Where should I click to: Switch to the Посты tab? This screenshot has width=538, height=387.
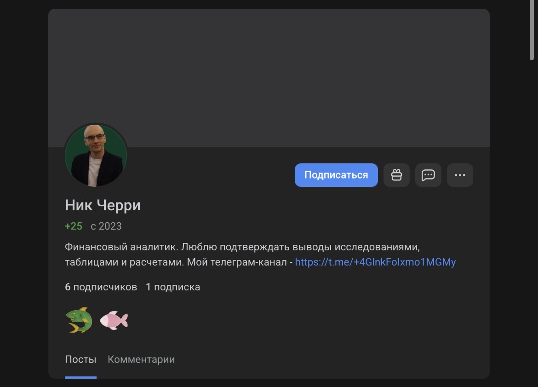coord(80,359)
